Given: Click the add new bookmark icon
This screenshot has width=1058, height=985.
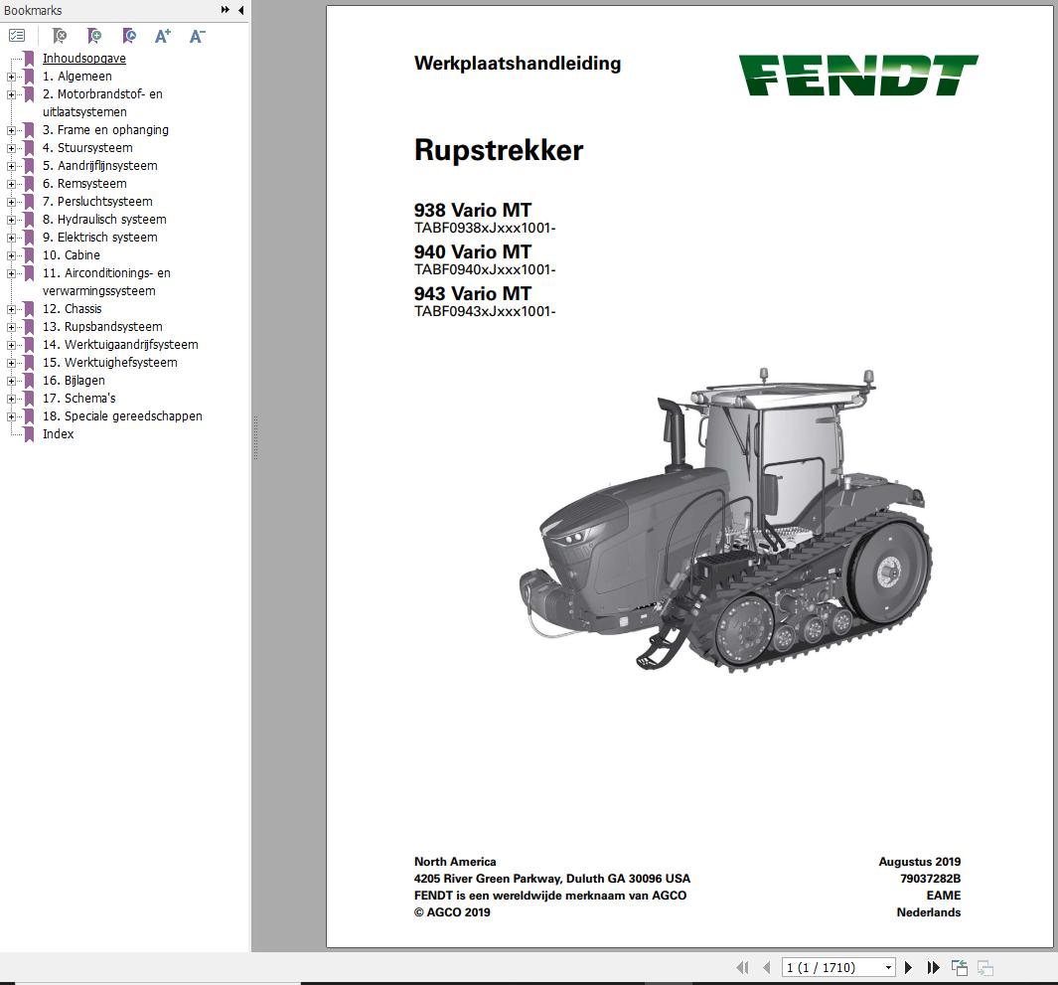Looking at the screenshot, I should point(94,36).
